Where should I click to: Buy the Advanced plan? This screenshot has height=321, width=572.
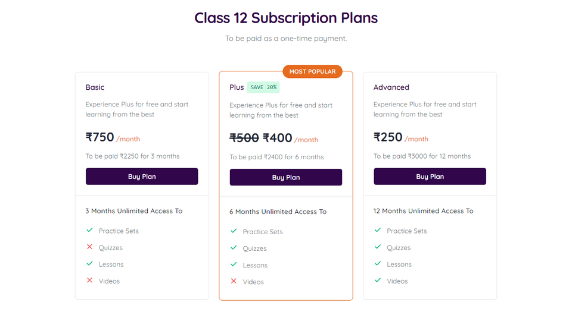430,177
